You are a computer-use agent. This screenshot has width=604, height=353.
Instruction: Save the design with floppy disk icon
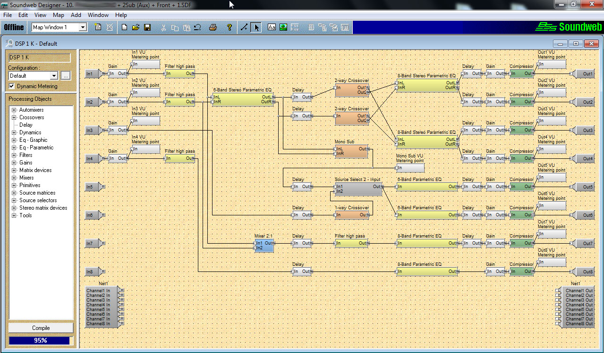coord(147,27)
